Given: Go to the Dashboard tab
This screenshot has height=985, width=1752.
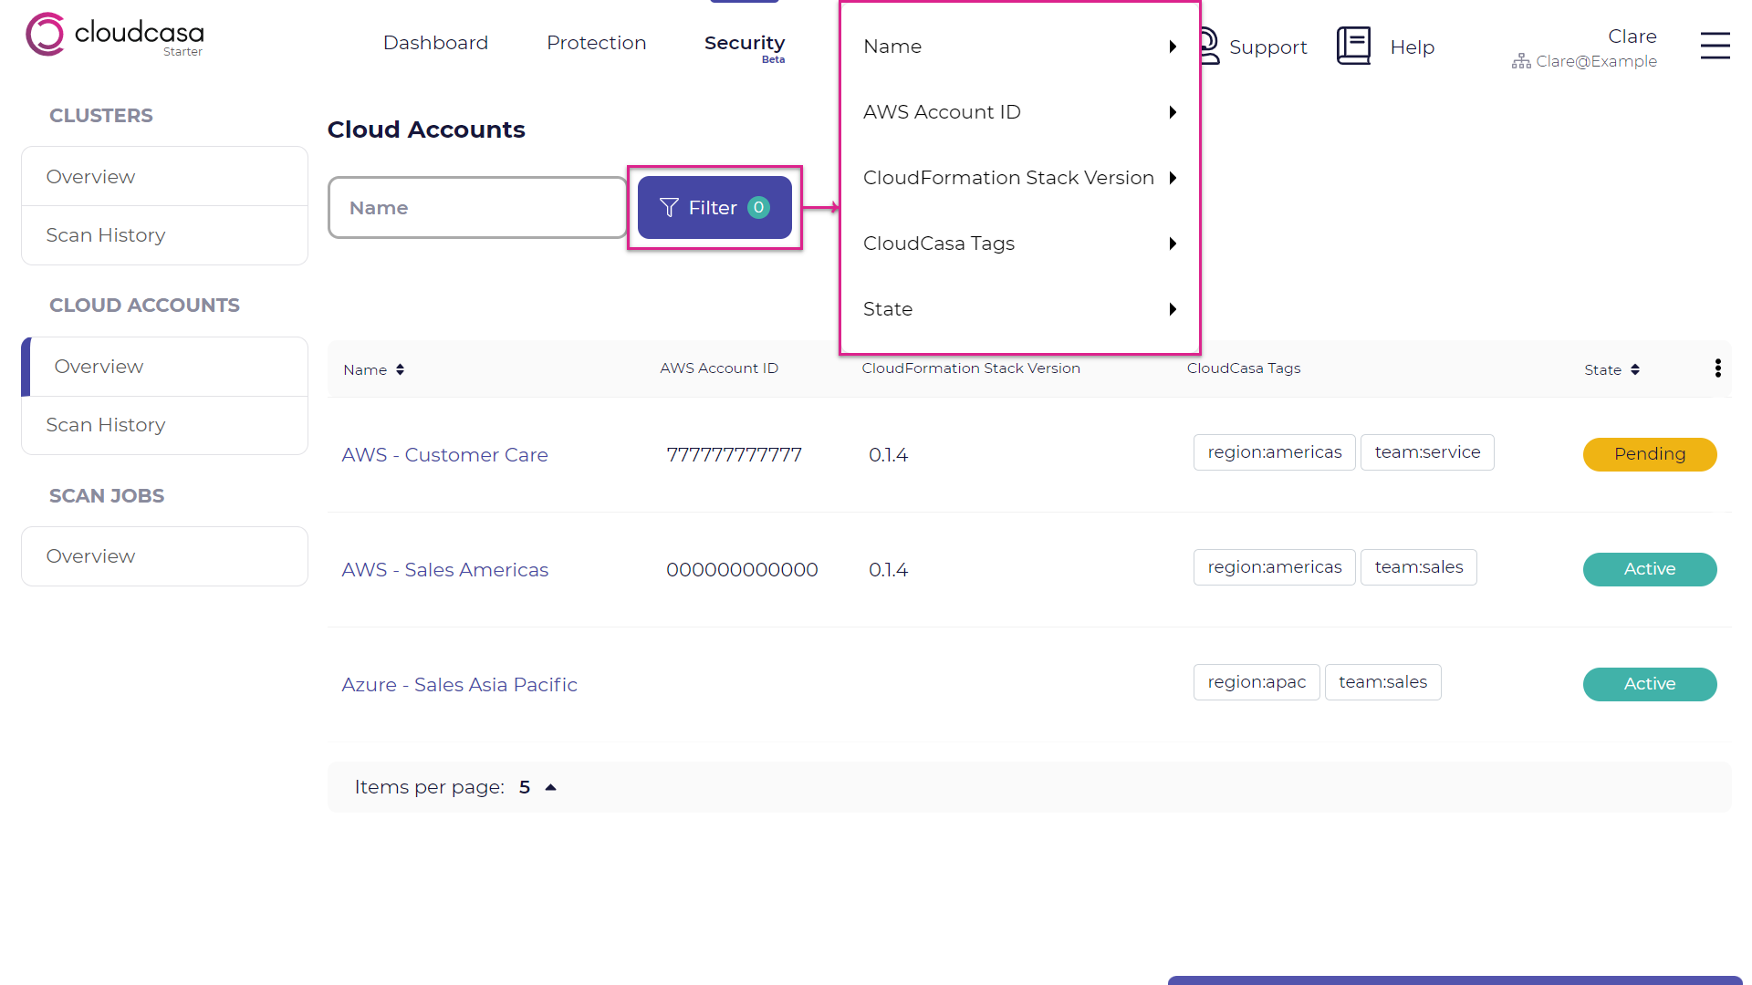Looking at the screenshot, I should (x=435, y=43).
